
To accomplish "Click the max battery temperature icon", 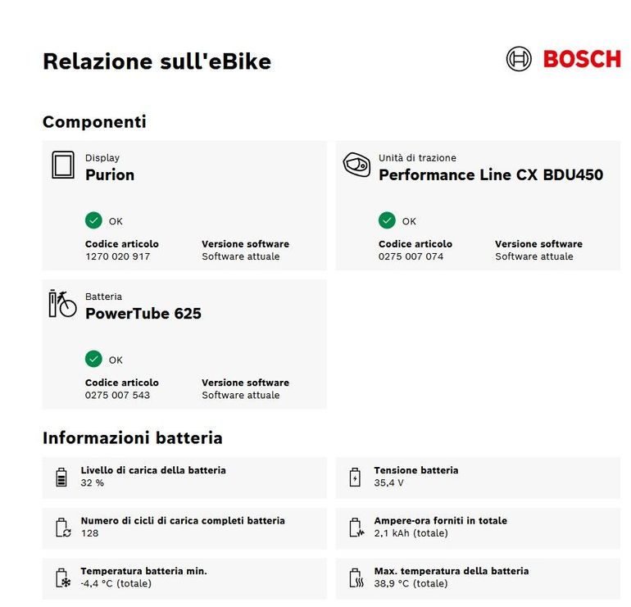I will (356, 578).
